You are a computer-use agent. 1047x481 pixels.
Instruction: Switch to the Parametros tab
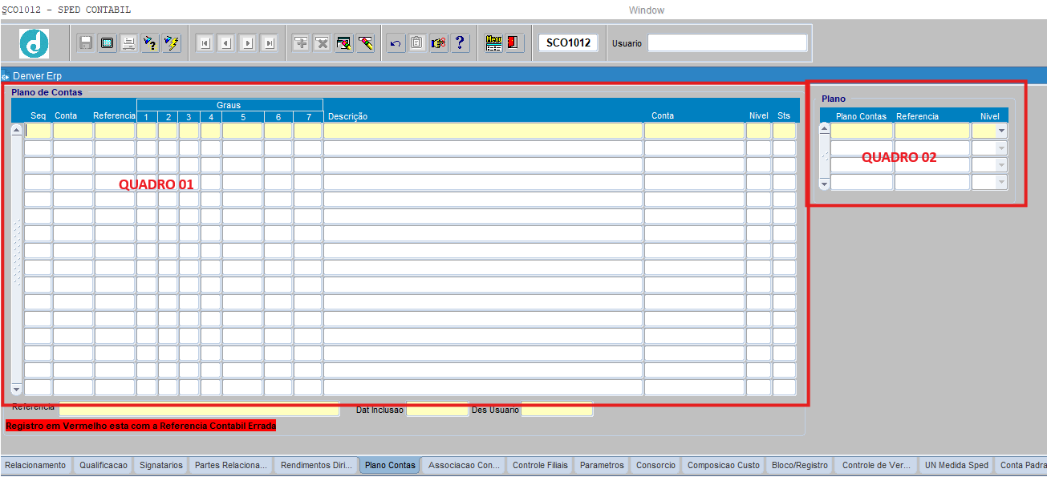602,465
